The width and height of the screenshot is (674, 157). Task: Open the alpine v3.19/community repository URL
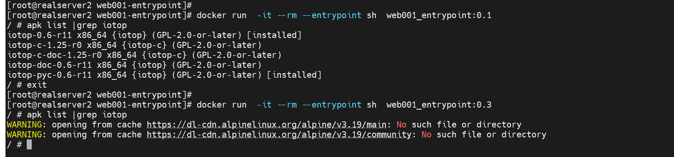(279, 135)
